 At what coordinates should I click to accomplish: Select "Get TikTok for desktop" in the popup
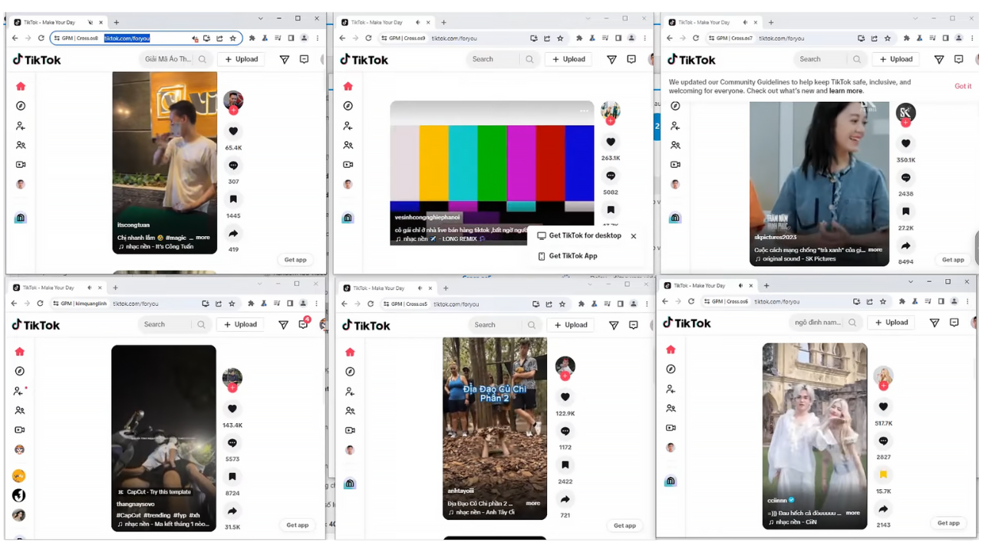coord(585,235)
